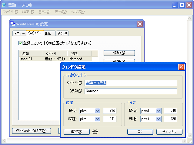Click the タイトル(T) text field
The height and width of the screenshot is (145, 194).
coord(131,83)
